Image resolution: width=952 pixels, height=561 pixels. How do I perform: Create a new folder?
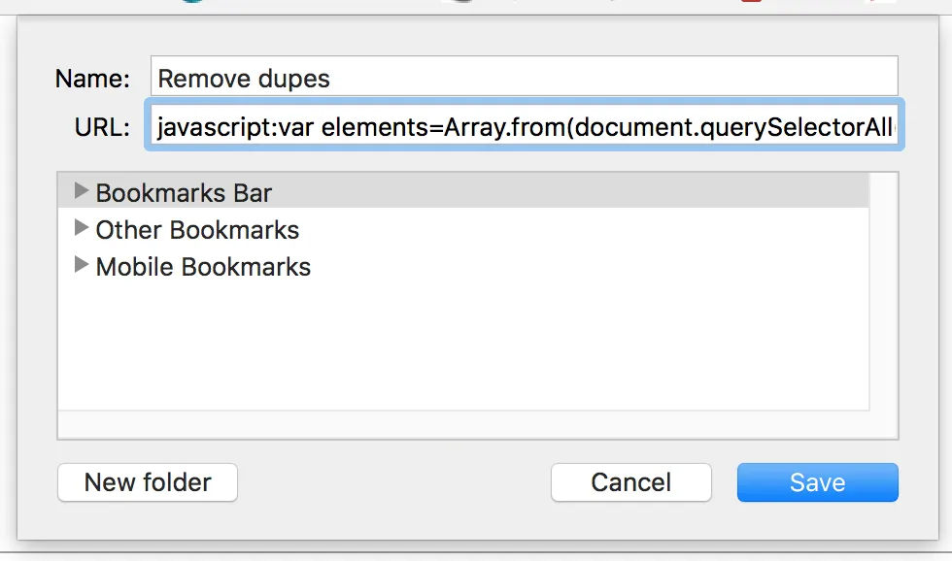[x=147, y=482]
